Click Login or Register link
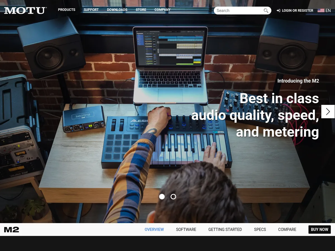Screen dimensions: 335x251 pyautogui.click(x=297, y=11)
